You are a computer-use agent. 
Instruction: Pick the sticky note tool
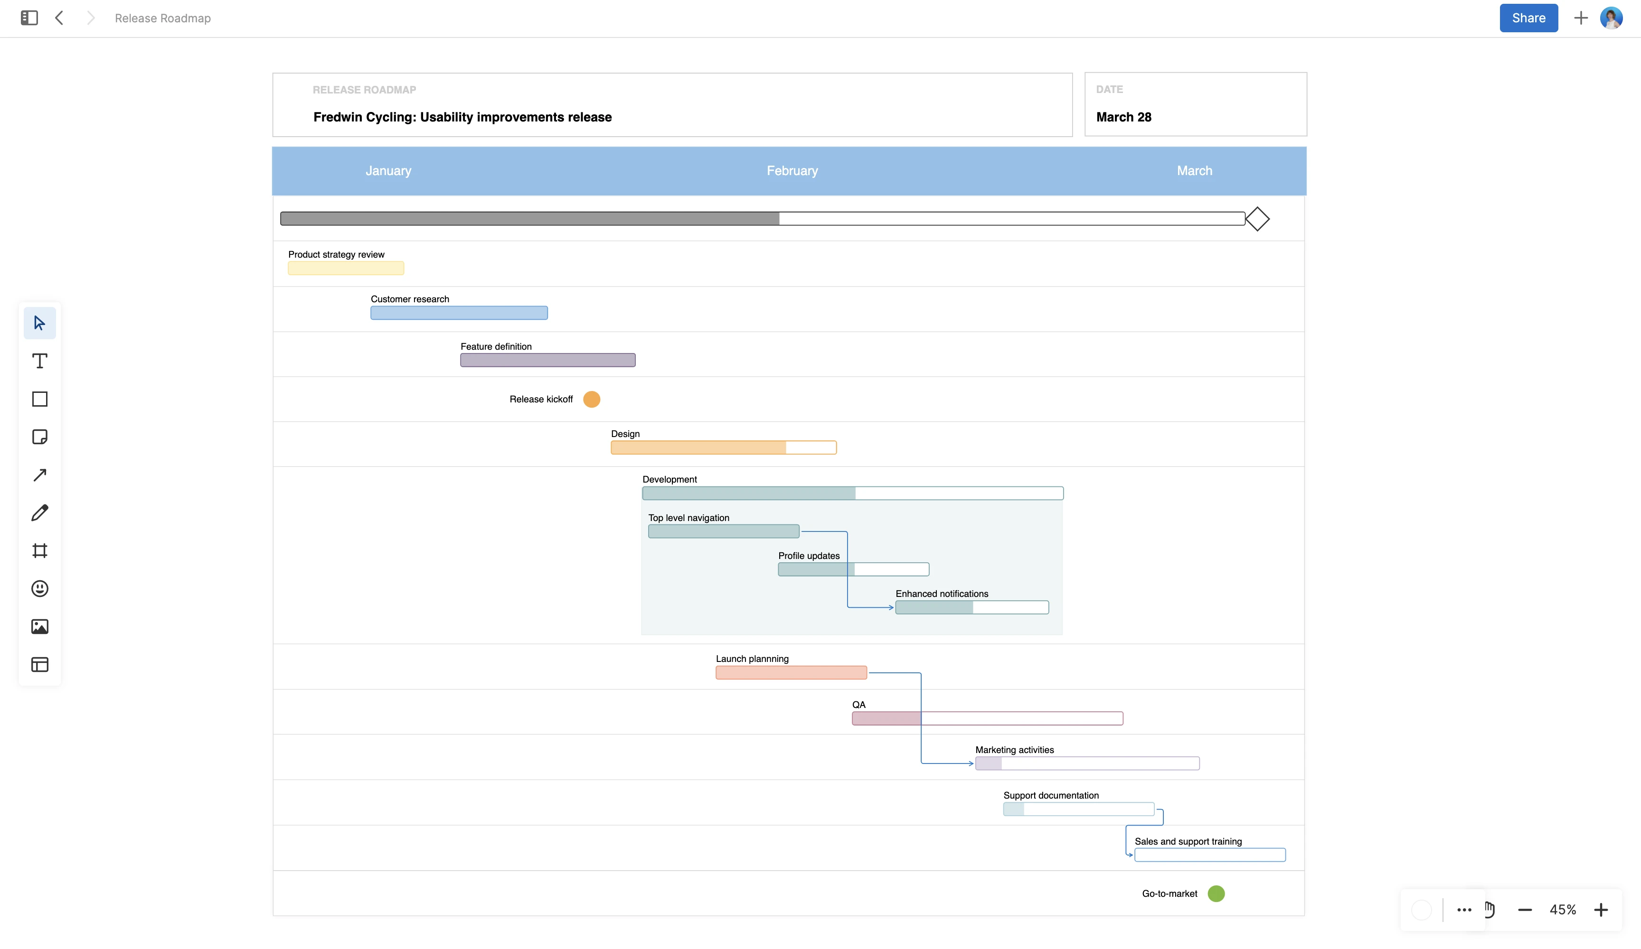(40, 437)
